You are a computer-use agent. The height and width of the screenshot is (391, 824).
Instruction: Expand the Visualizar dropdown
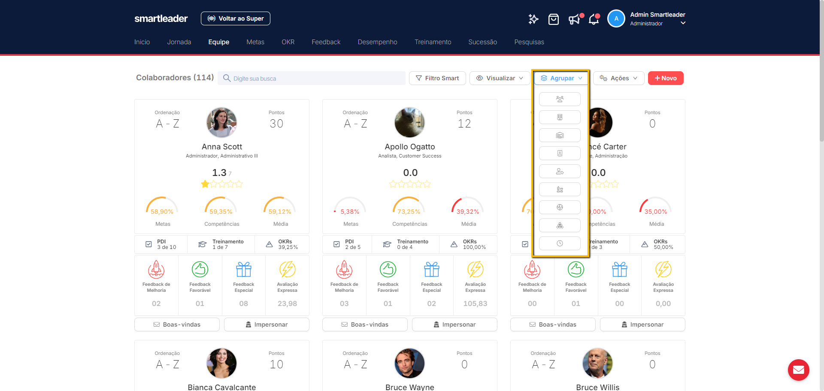(x=500, y=78)
